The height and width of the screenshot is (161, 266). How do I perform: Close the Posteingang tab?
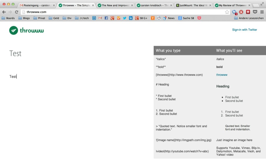[54, 5]
